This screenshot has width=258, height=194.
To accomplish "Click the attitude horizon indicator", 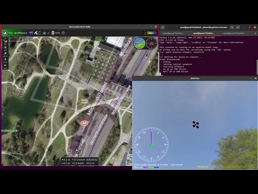I will pos(139,43).
